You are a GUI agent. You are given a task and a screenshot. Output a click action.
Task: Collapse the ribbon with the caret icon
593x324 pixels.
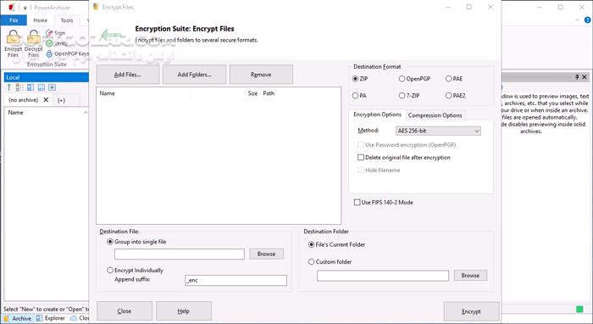tap(577, 20)
